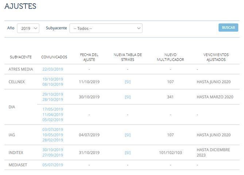244x175 pixels.
Task: Select the DIA subyacente cell
Action: point(12,107)
